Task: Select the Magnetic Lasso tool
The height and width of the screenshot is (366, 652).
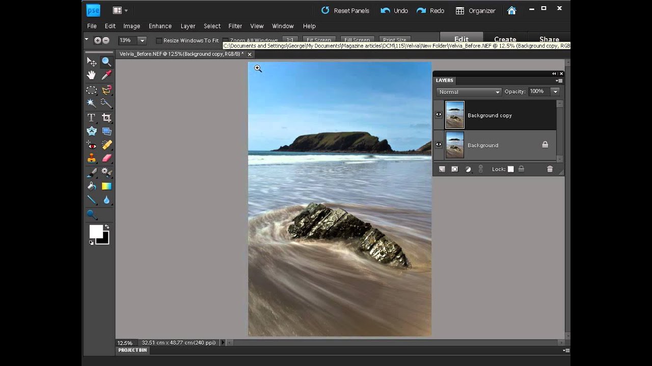Action: (106, 90)
